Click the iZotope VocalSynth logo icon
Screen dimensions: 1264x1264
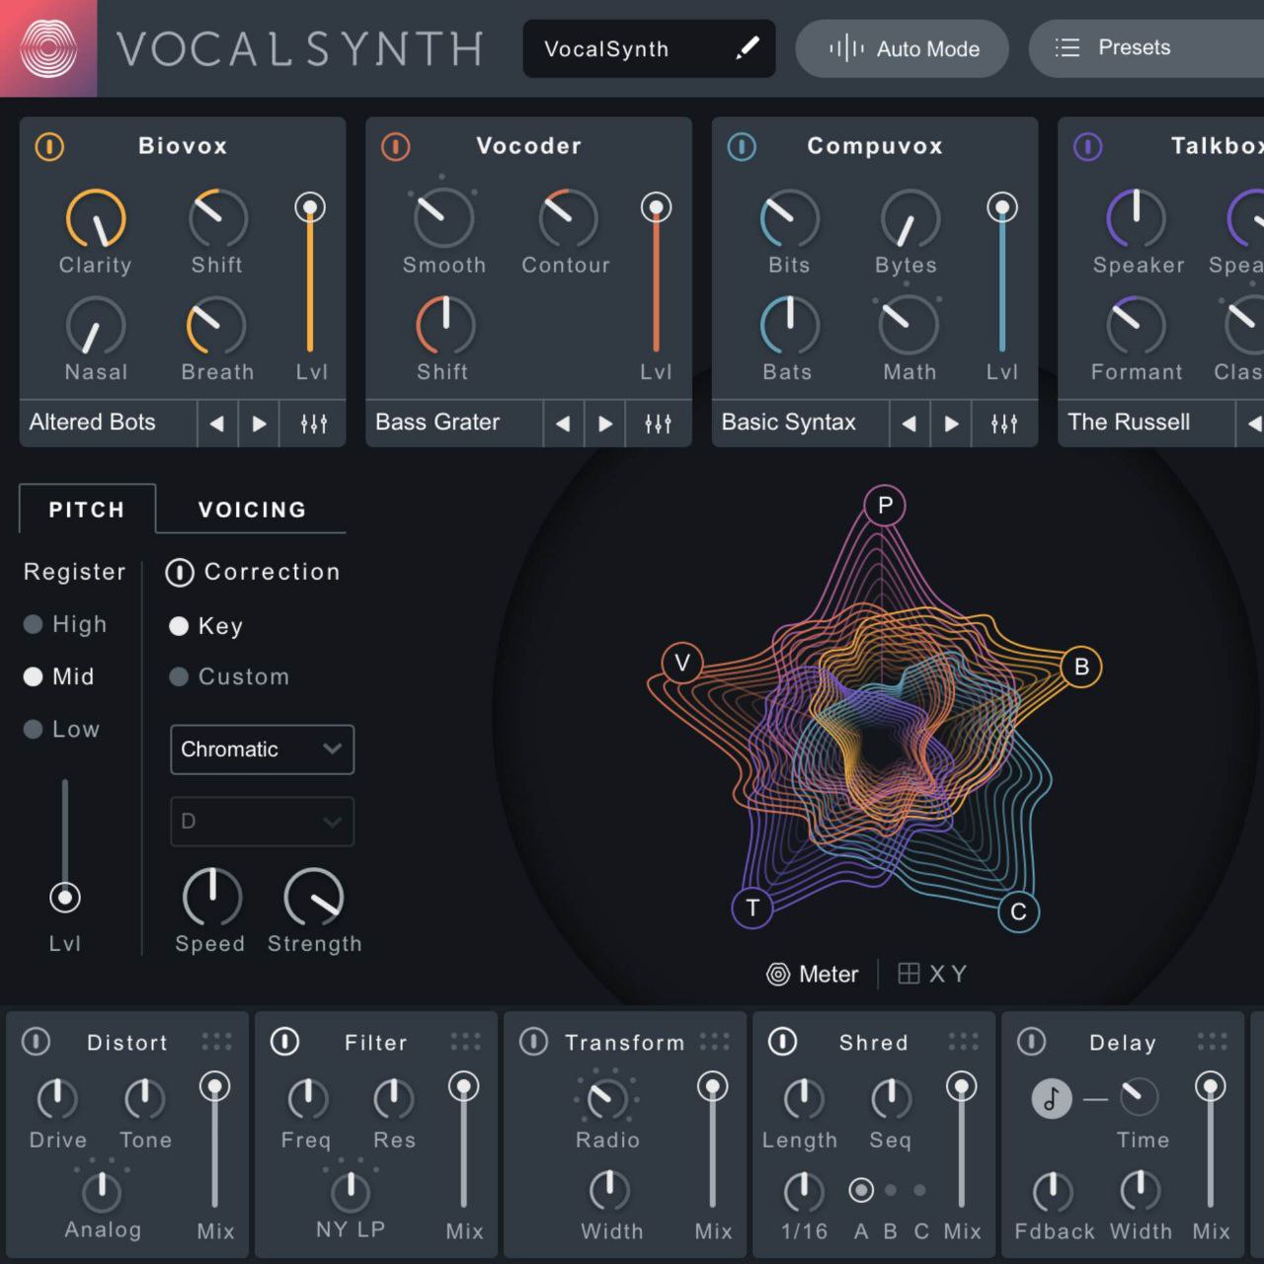(48, 48)
